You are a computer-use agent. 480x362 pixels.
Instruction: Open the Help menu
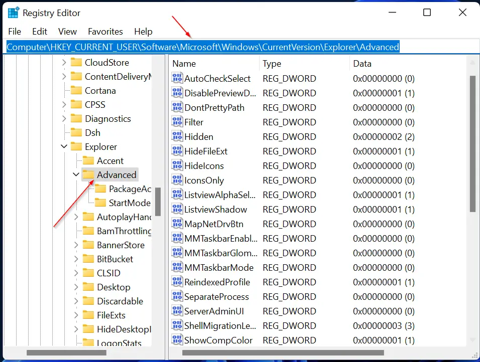click(x=143, y=32)
